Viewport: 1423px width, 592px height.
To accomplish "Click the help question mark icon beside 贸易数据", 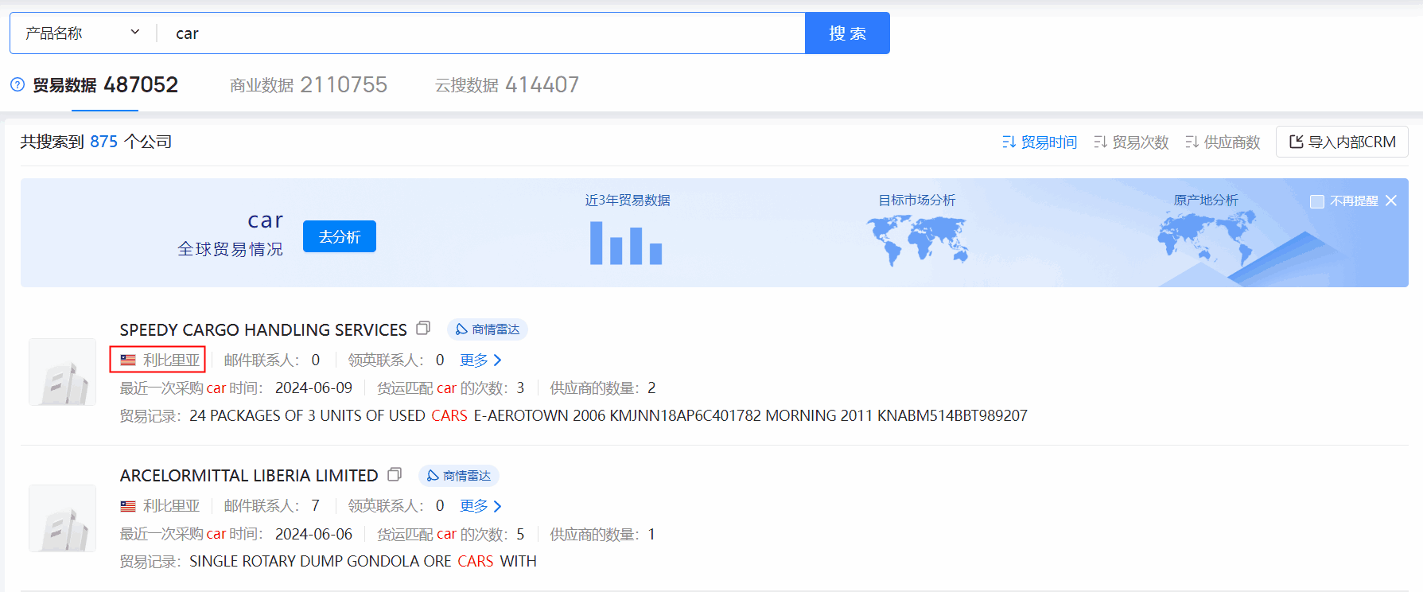I will pos(17,84).
